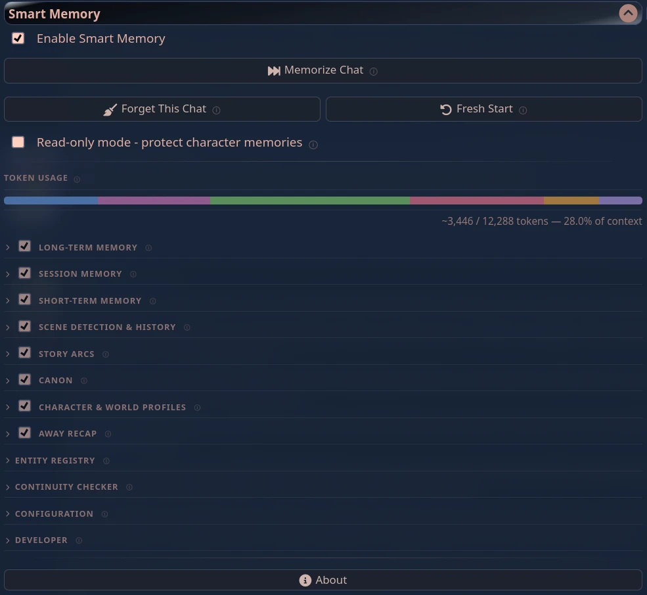Click the magenta segment of token usage bar
This screenshot has width=647, height=595.
[154, 201]
